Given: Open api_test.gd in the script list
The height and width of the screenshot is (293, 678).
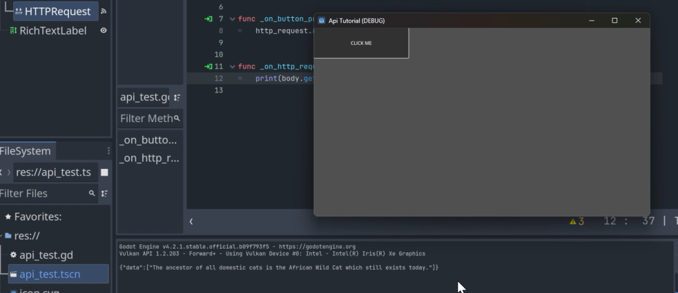Looking at the screenshot, I should 144,98.
